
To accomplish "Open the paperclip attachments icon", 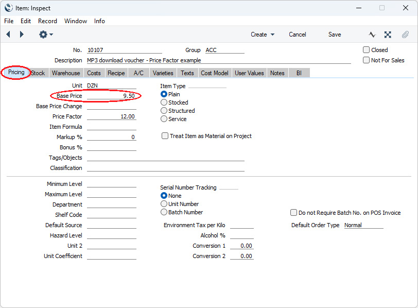I will tap(405, 35).
